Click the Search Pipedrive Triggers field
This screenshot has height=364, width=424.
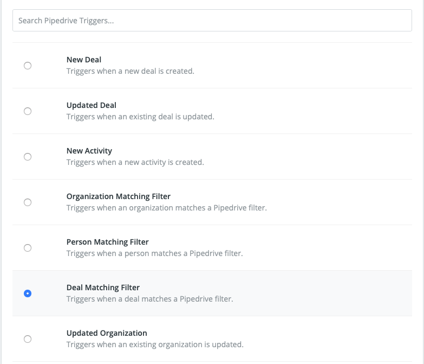212,21
